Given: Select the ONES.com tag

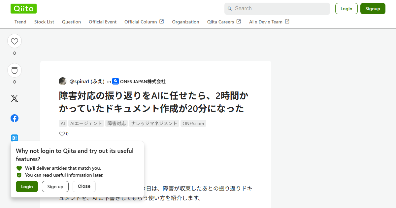Looking at the screenshot, I should tap(193, 123).
